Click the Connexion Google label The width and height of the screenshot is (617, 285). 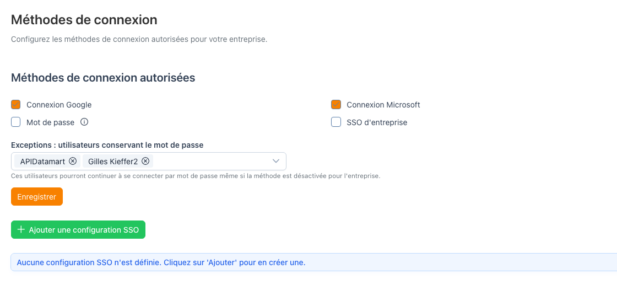coord(59,105)
